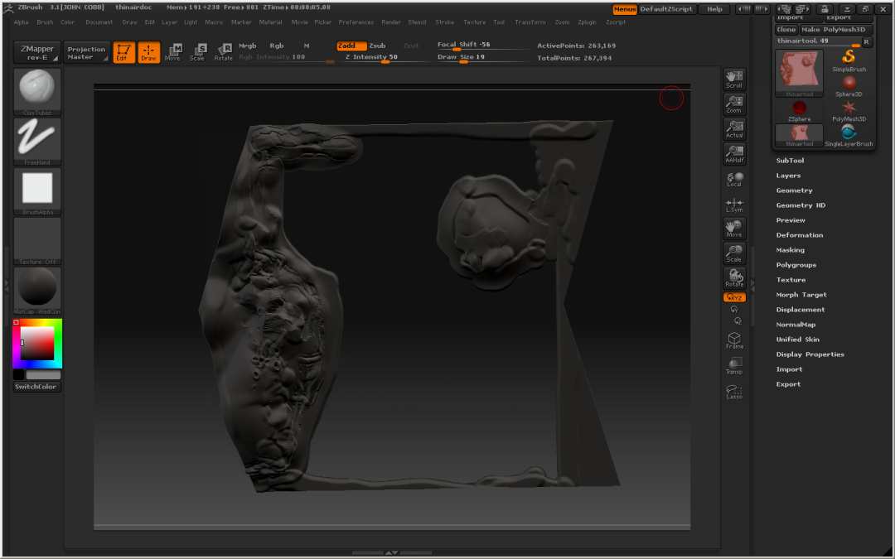Click the SwitchColor button
Screen dimensions: 895x559
pyautogui.click(x=36, y=387)
